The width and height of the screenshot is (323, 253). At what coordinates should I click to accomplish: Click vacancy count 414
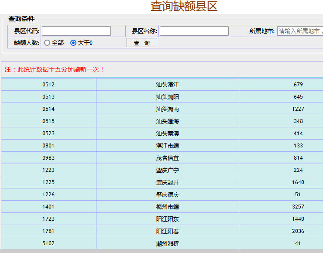pos(298,133)
